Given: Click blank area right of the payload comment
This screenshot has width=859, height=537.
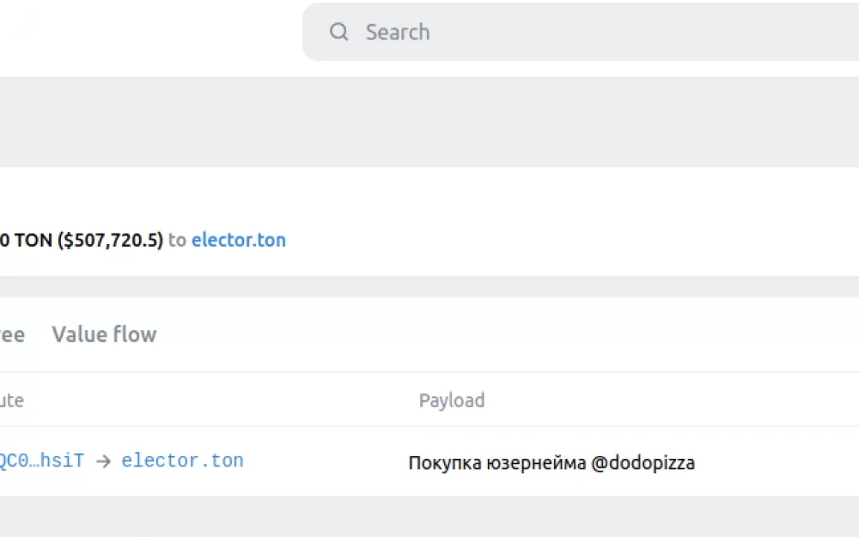Looking at the screenshot, I should tap(778, 462).
